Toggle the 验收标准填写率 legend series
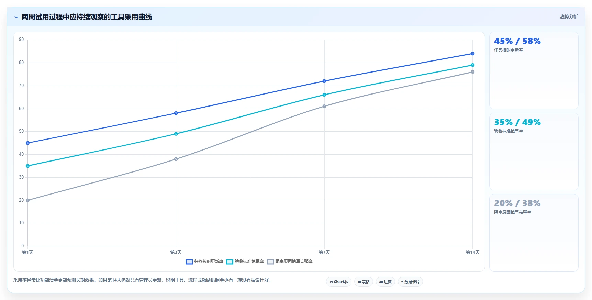The image size is (592, 300). click(245, 262)
